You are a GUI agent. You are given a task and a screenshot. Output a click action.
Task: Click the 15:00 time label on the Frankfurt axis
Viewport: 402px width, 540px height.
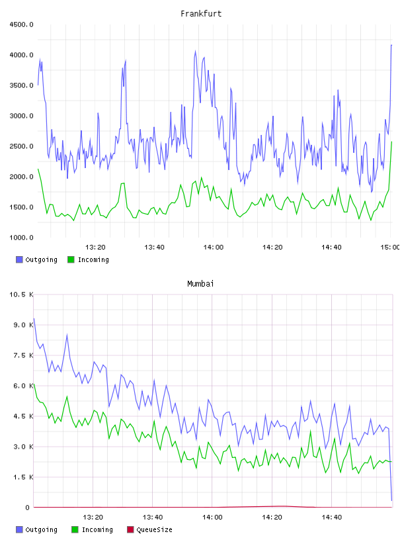click(390, 247)
